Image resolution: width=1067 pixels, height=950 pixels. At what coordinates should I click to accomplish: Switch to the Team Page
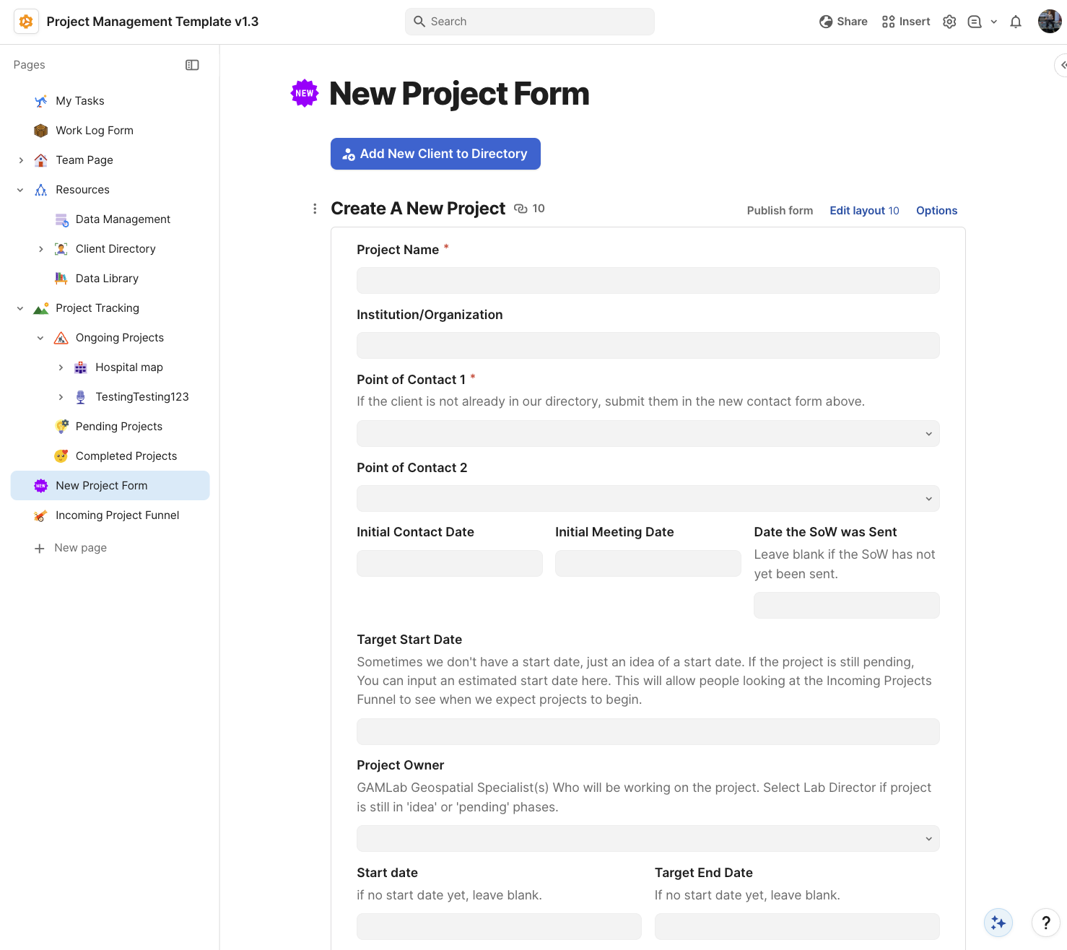pos(84,160)
